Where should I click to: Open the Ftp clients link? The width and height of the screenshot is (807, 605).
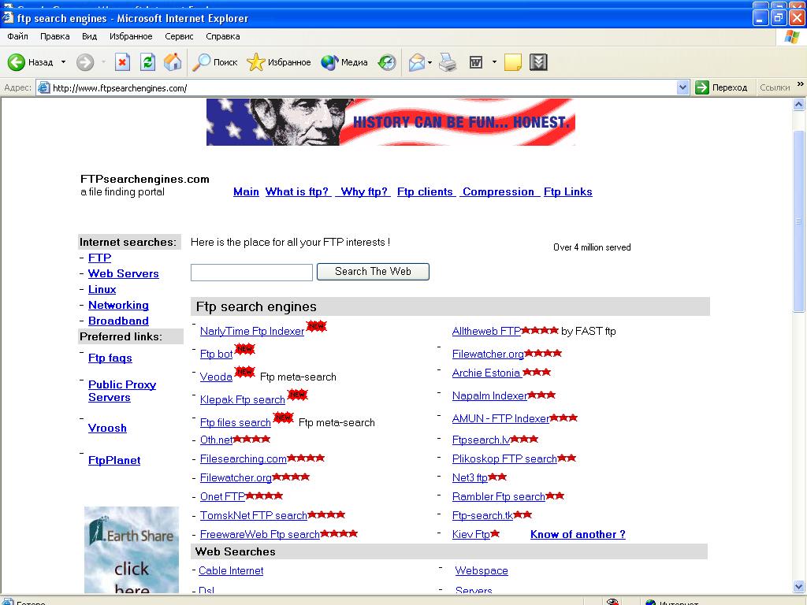coord(425,192)
